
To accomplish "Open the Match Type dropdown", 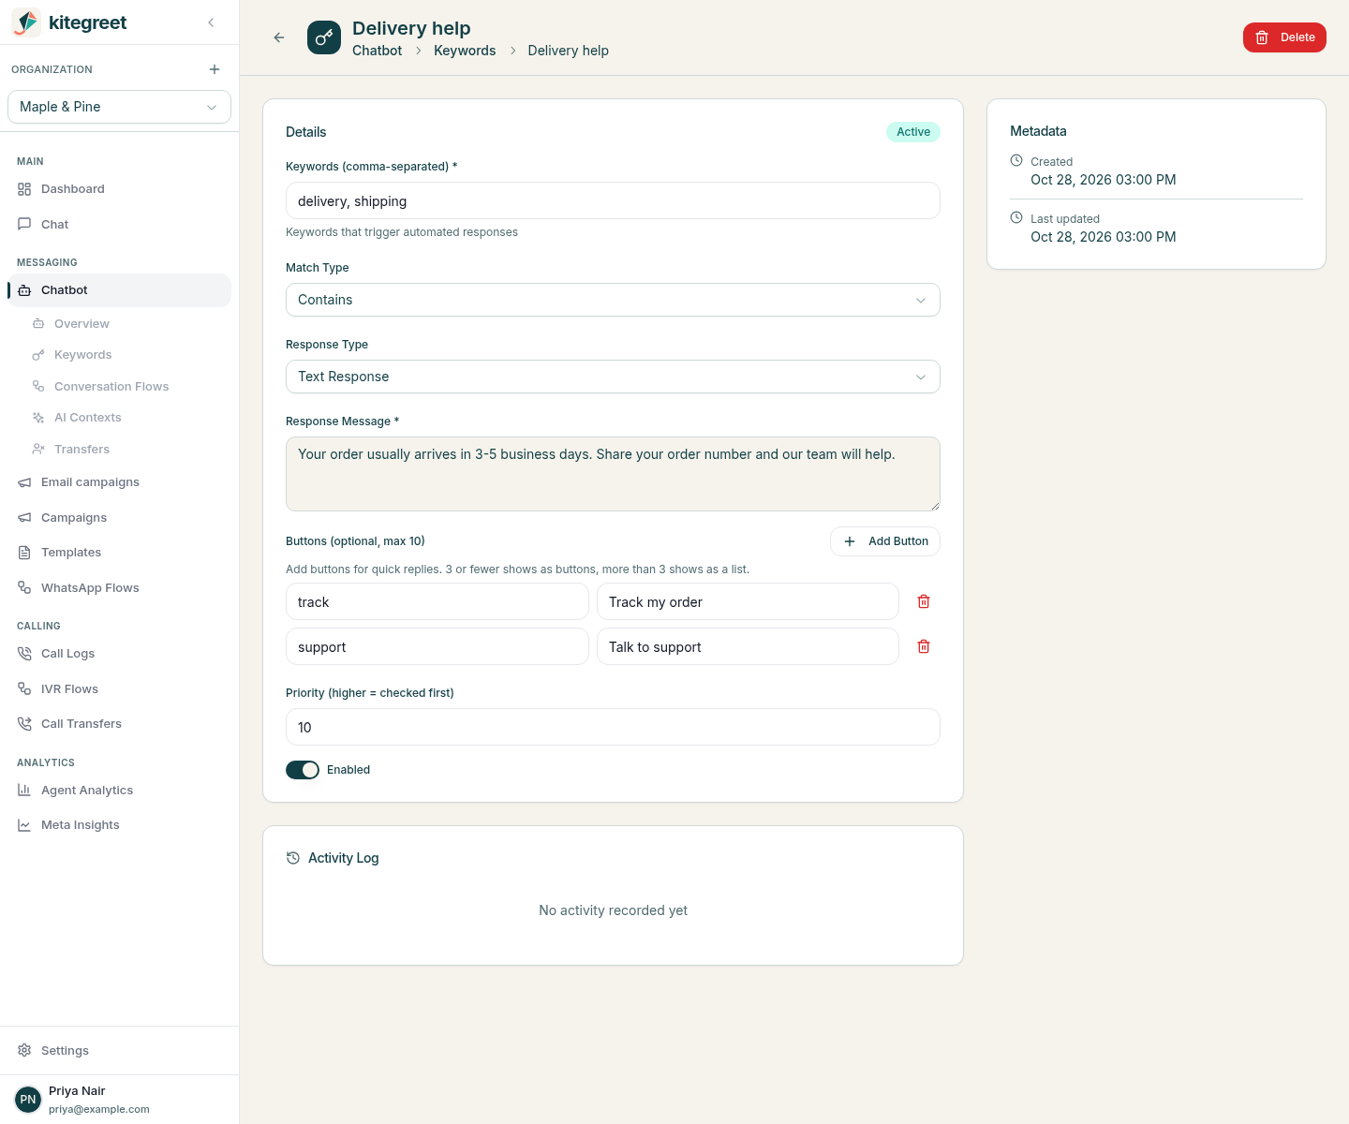I will point(613,300).
